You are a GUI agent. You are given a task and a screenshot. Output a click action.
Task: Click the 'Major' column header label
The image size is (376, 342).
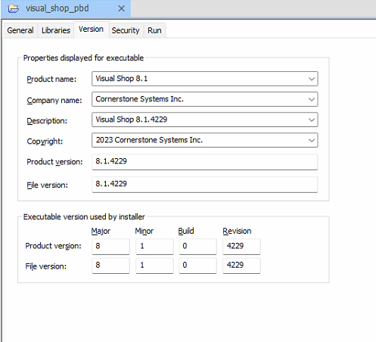click(x=101, y=231)
